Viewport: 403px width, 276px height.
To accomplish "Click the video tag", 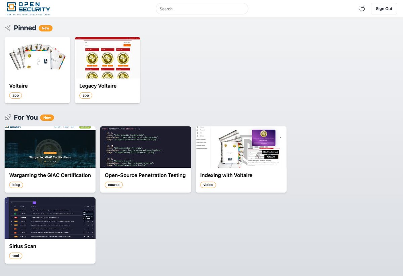I will tap(208, 185).
